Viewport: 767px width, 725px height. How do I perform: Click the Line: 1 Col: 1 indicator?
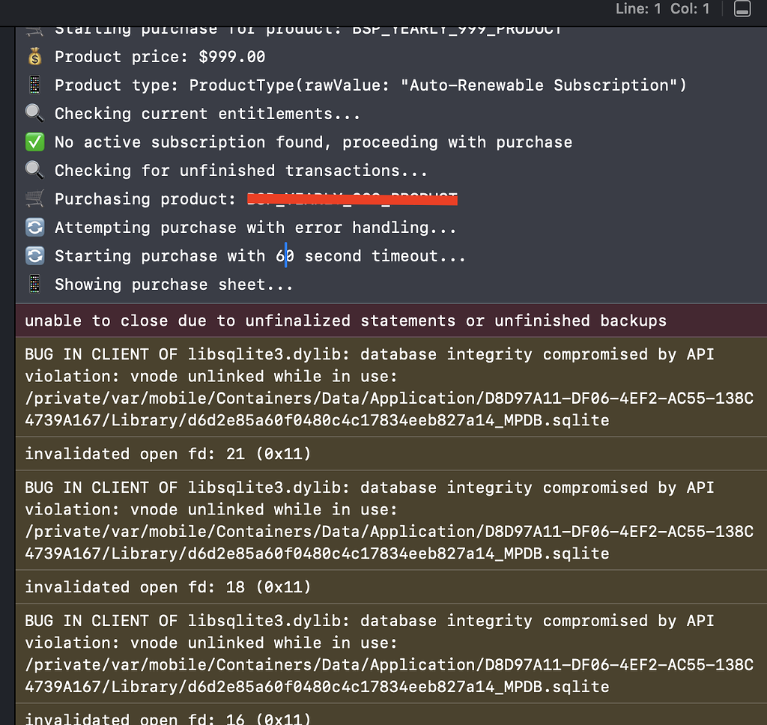pyautogui.click(x=662, y=9)
